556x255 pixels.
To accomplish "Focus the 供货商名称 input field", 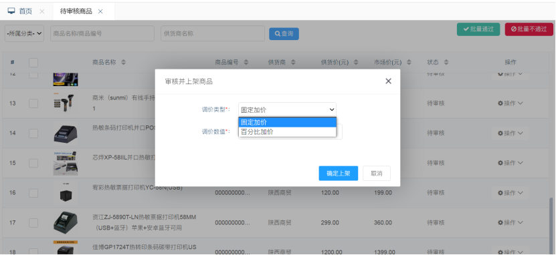I will (213, 33).
